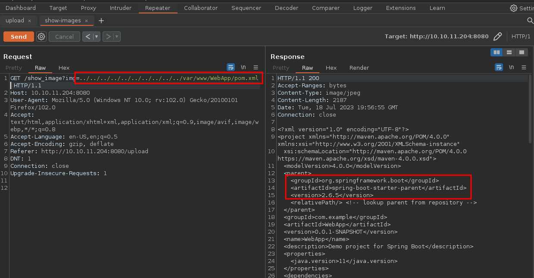Click the Accept-Language header line
Viewport: 534px width, 278px height.
coord(64,137)
